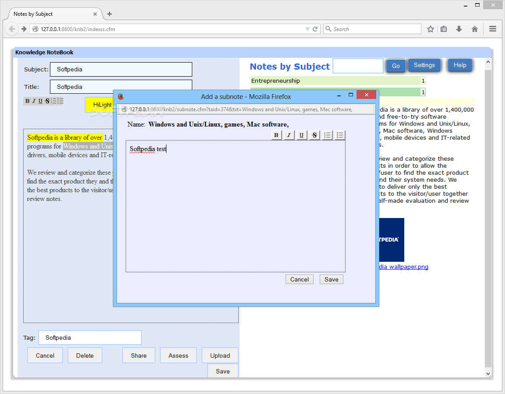
Task: Insert numbered list in the subnote editor
Action: click(x=327, y=135)
